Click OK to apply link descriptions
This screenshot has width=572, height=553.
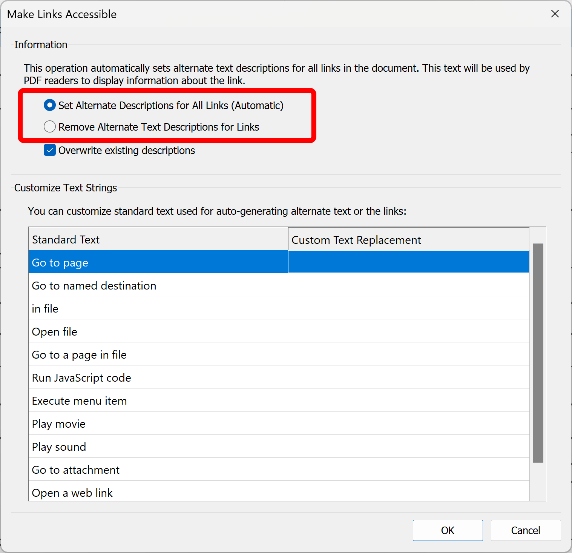point(448,530)
